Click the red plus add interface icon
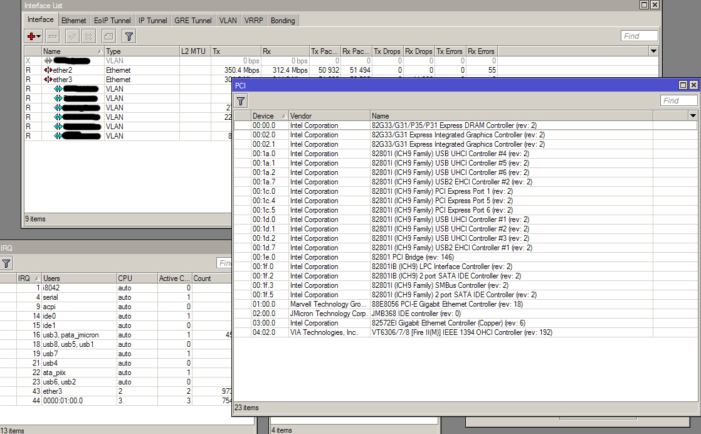 coord(33,36)
